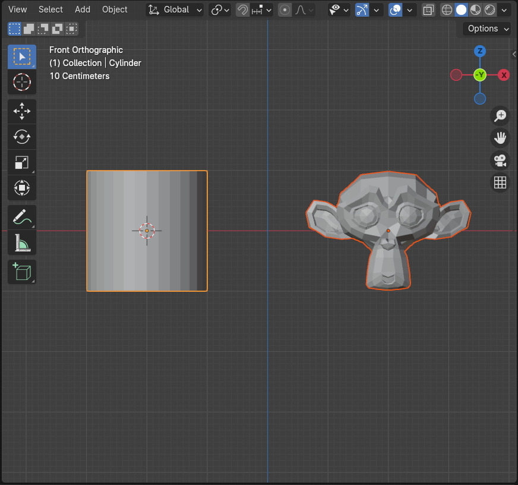Open the Select menu
The height and width of the screenshot is (485, 518).
50,10
